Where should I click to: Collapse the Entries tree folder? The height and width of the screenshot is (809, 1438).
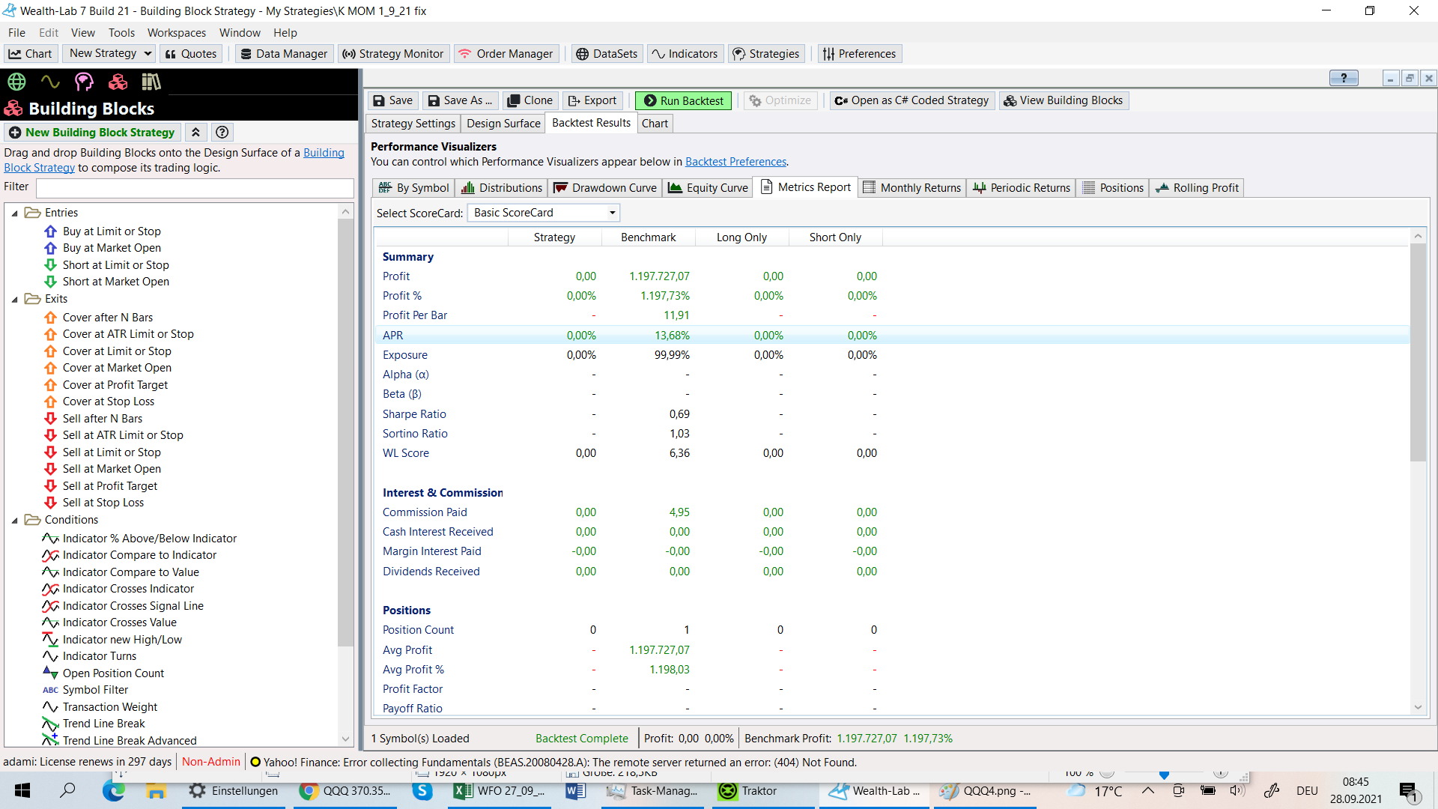pos(14,213)
